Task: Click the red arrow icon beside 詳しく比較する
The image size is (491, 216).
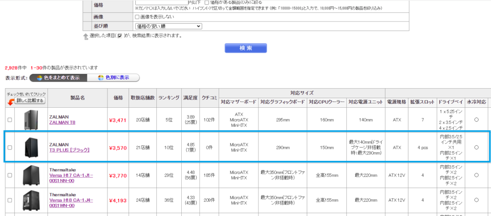Action: pyautogui.click(x=11, y=102)
